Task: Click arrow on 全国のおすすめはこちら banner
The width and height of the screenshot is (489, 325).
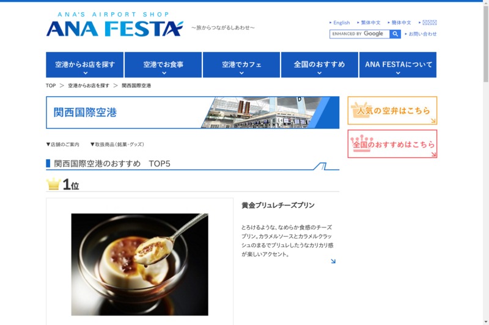Action: [433, 154]
